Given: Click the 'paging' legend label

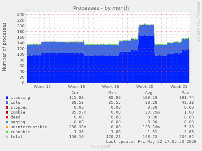Looking at the screenshot, I should (x=18, y=122).
